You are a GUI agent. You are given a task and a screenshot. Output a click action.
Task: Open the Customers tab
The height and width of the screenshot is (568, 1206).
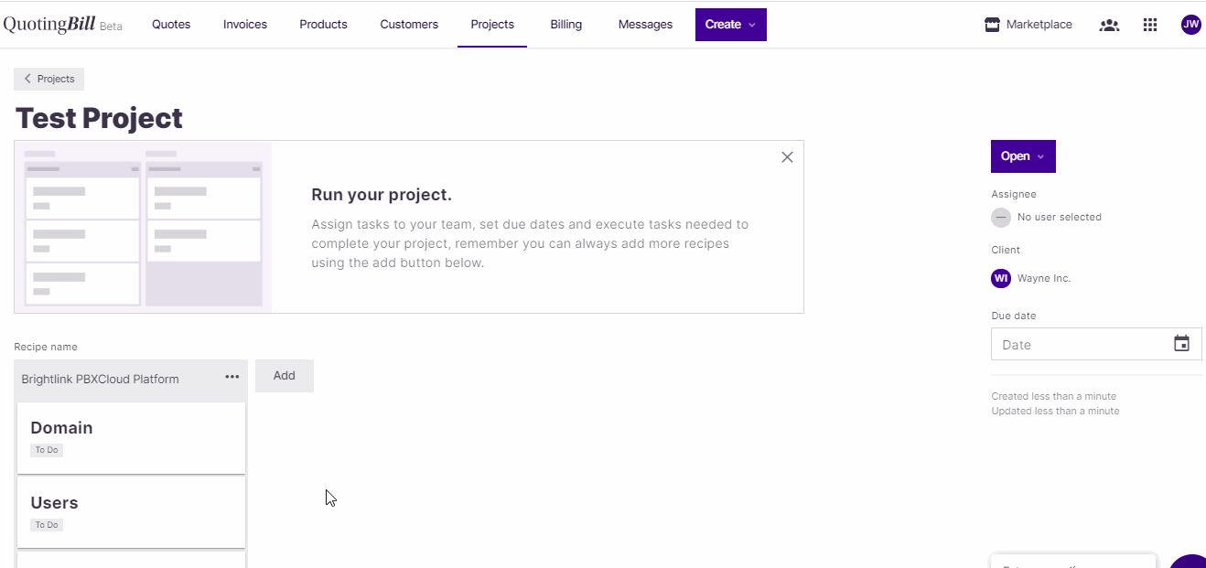tap(409, 25)
